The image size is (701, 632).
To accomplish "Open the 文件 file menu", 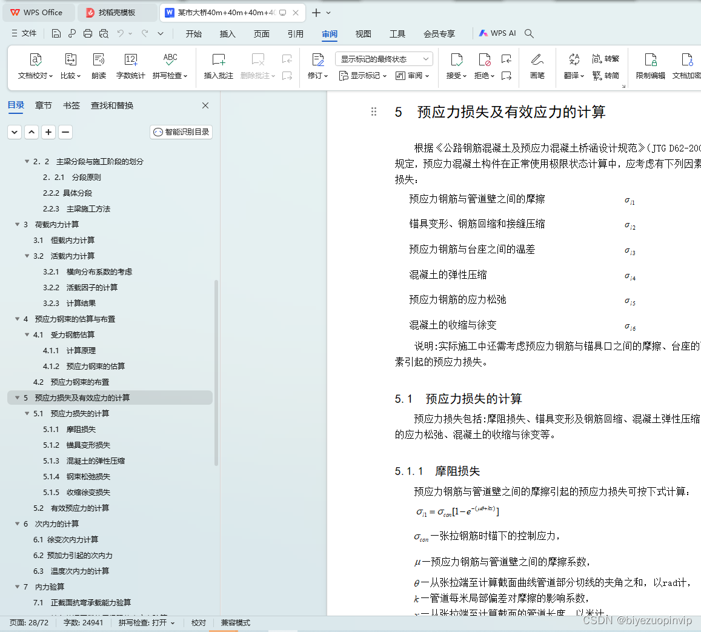I will (24, 33).
